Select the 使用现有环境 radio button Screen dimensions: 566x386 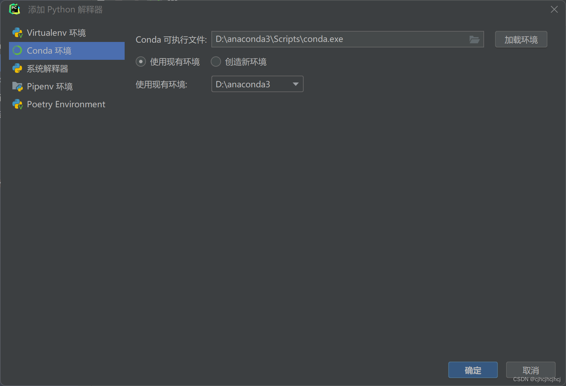click(x=141, y=62)
